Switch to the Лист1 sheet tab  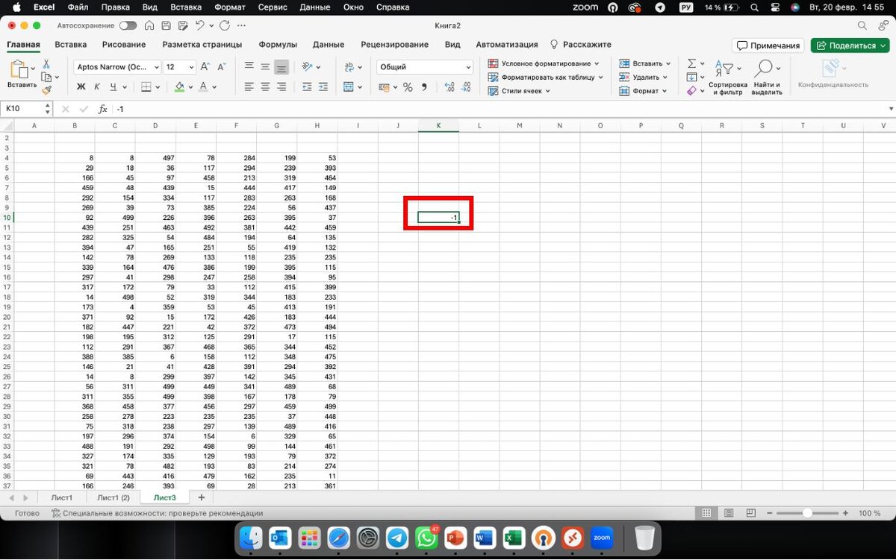click(61, 497)
